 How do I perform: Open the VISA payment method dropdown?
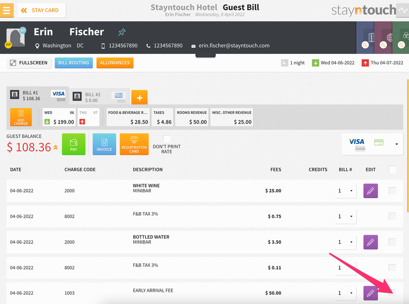373,144
